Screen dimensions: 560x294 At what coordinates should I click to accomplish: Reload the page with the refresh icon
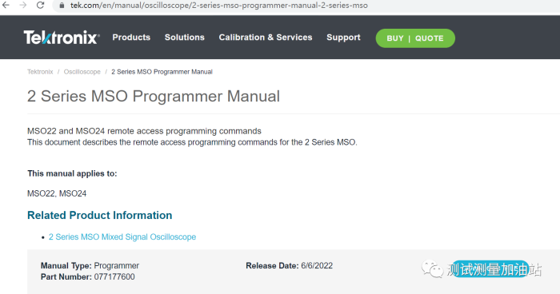[x=40, y=6]
